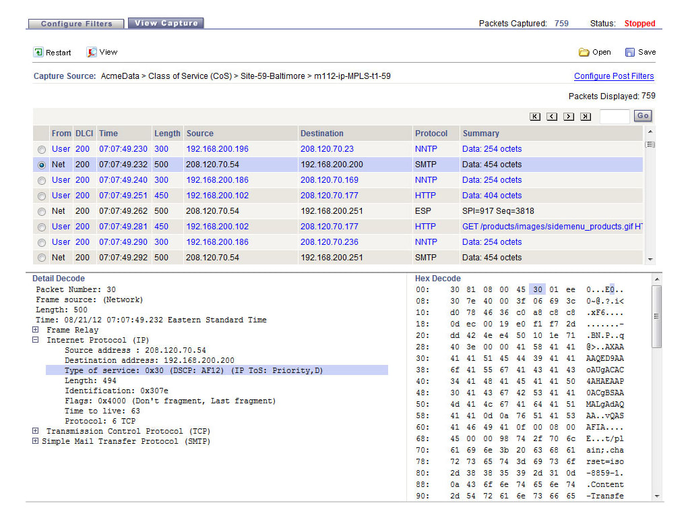The height and width of the screenshot is (518, 690).
Task: Click 'Identification: 0x307e' line
Action: coord(117,391)
